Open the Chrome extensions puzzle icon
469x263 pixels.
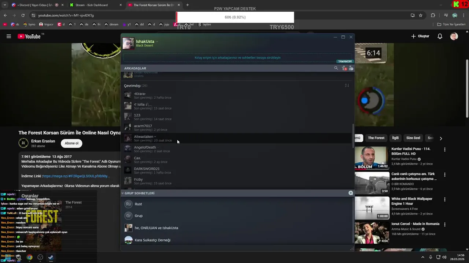tap(433, 15)
